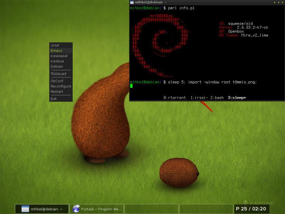
Task: Open the Debian submenu entry
Action: [61, 66]
